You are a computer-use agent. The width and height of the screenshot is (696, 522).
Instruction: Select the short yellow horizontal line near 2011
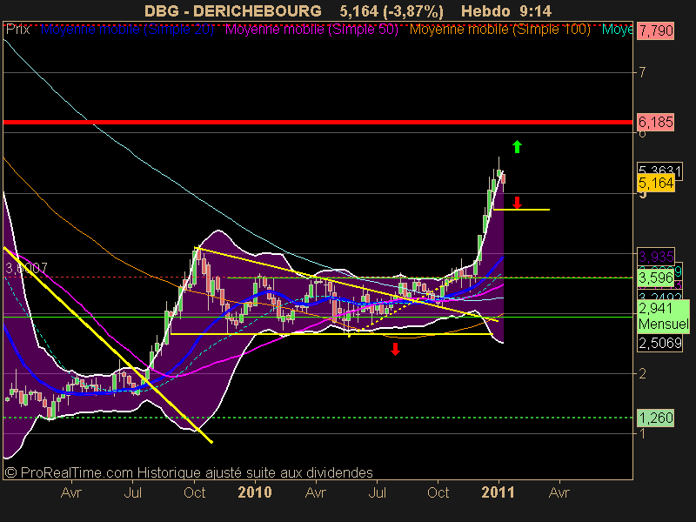521,210
